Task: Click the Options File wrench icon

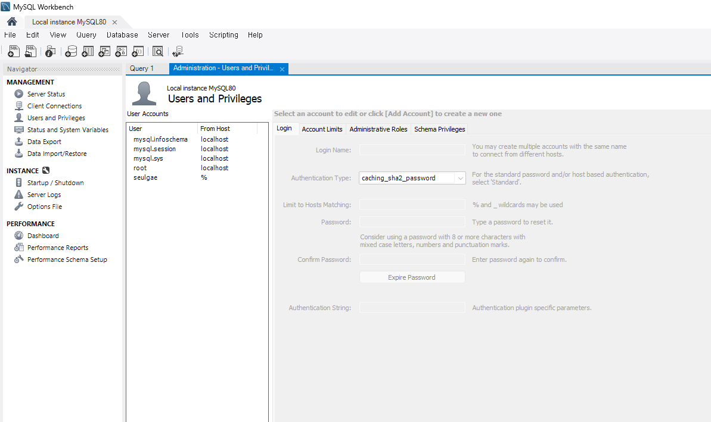Action: point(18,206)
